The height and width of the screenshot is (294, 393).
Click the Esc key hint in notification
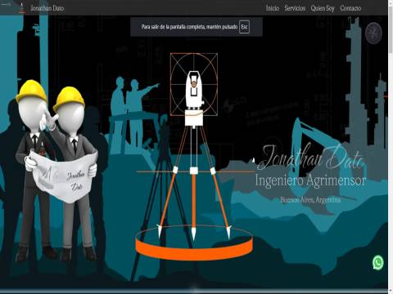click(x=244, y=27)
